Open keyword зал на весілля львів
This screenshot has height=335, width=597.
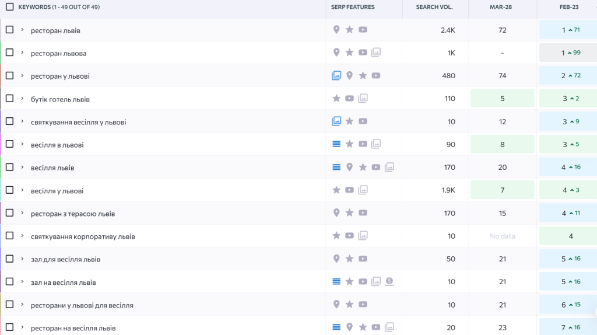pyautogui.click(x=63, y=282)
